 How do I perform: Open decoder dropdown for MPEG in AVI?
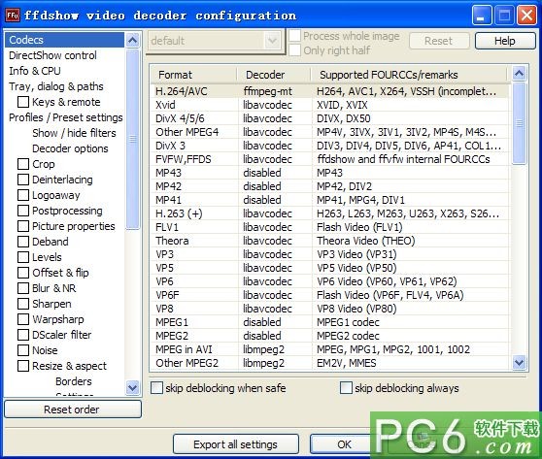(x=275, y=349)
